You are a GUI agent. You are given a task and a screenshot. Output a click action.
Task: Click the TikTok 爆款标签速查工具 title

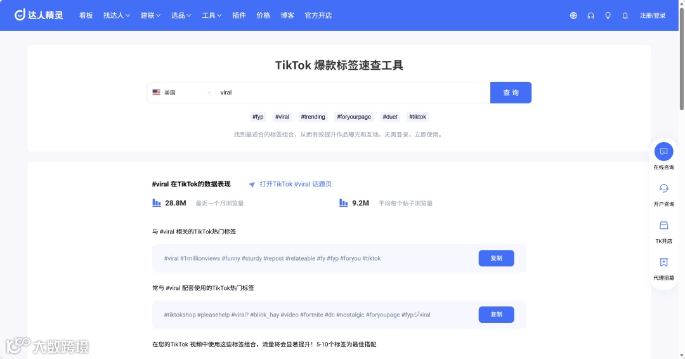[x=339, y=65]
